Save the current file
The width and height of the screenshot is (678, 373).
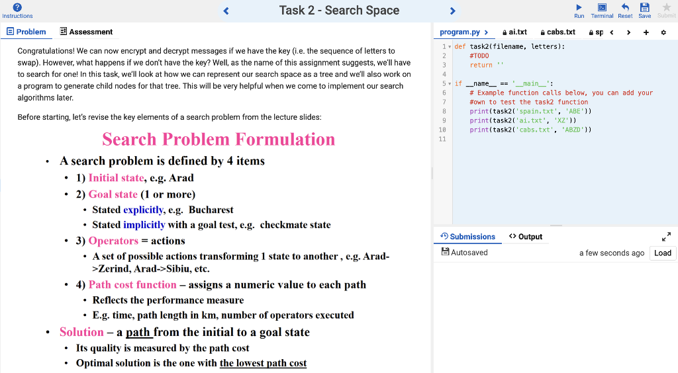point(645,11)
